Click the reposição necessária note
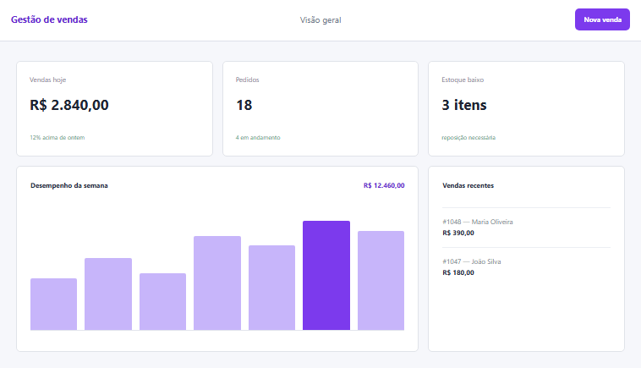The width and height of the screenshot is (641, 368). (x=468, y=137)
